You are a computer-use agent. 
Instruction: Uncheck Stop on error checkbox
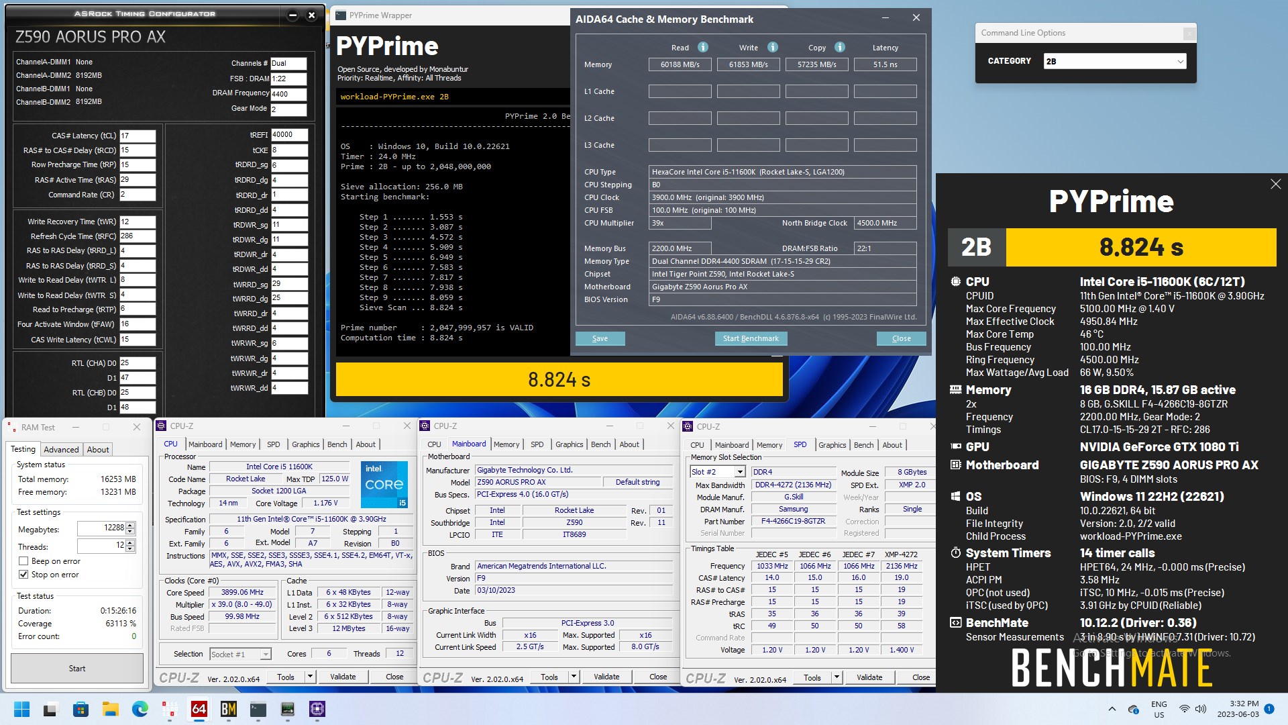23,575
